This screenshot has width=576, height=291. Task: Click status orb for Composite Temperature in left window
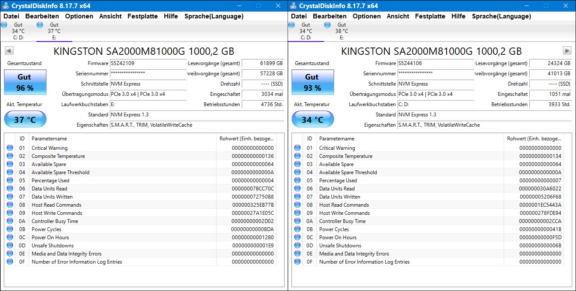click(10, 156)
